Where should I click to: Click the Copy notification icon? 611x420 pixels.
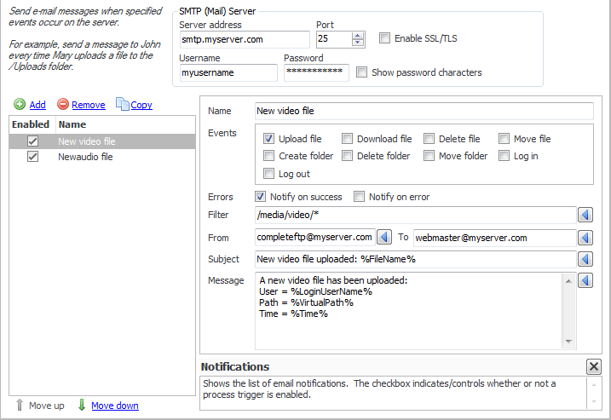(x=122, y=105)
